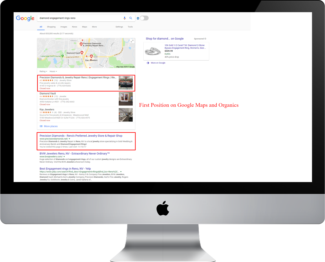Screen dimensions: 325x262
Task: Click the www.precisiondiamonds.net URL text
Action: click(x=54, y=139)
